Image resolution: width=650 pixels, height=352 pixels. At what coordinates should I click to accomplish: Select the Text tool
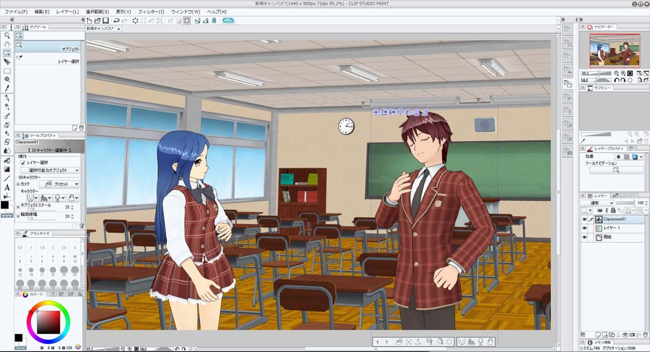7,187
